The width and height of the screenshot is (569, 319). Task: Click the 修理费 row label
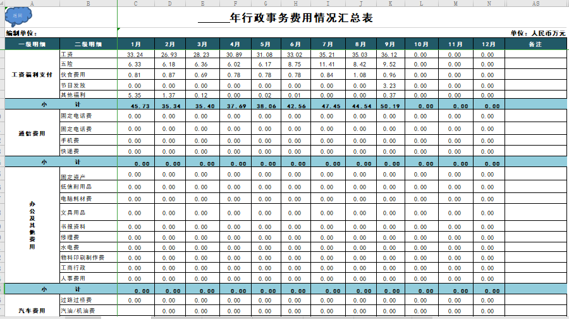coord(88,237)
